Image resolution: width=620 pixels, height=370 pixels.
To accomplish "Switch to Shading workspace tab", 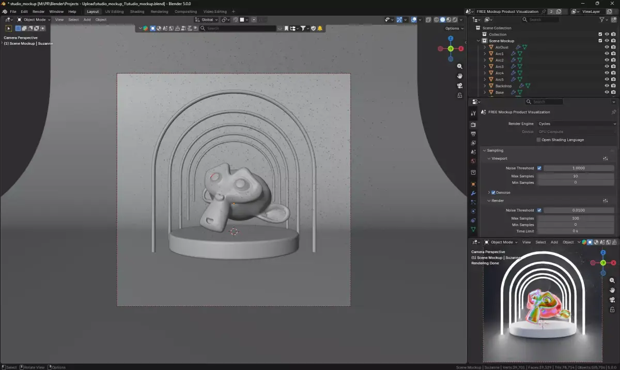I will (x=137, y=11).
